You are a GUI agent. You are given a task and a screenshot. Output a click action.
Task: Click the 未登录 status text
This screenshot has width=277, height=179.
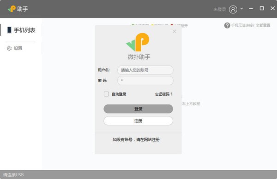(x=220, y=9)
